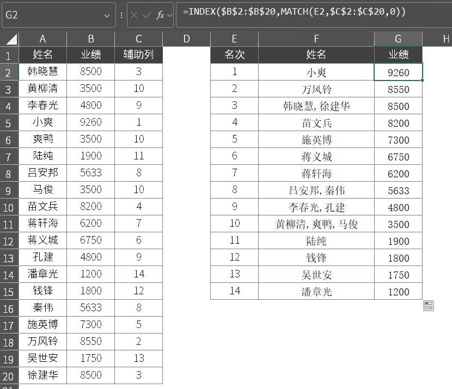
Task: Select row 5 header
Action: 8,123
